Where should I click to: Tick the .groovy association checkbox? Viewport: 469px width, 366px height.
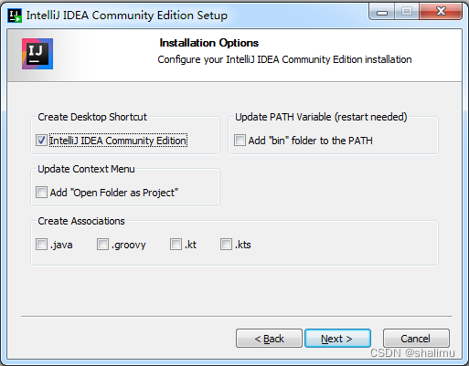tap(102, 245)
